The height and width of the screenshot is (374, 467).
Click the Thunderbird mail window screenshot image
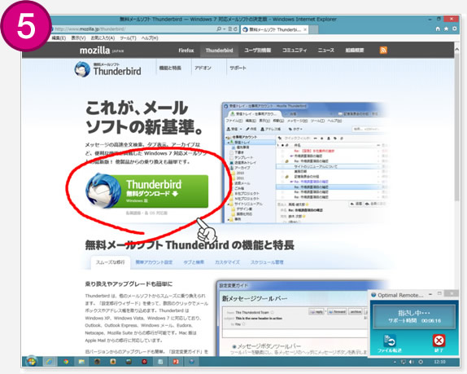click(x=305, y=162)
